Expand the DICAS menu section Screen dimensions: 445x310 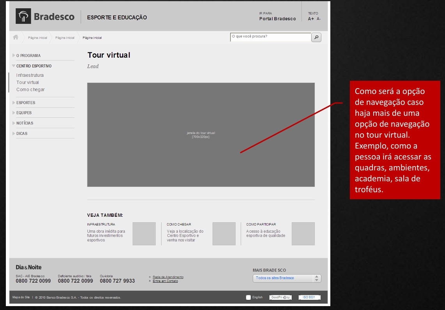coord(14,133)
